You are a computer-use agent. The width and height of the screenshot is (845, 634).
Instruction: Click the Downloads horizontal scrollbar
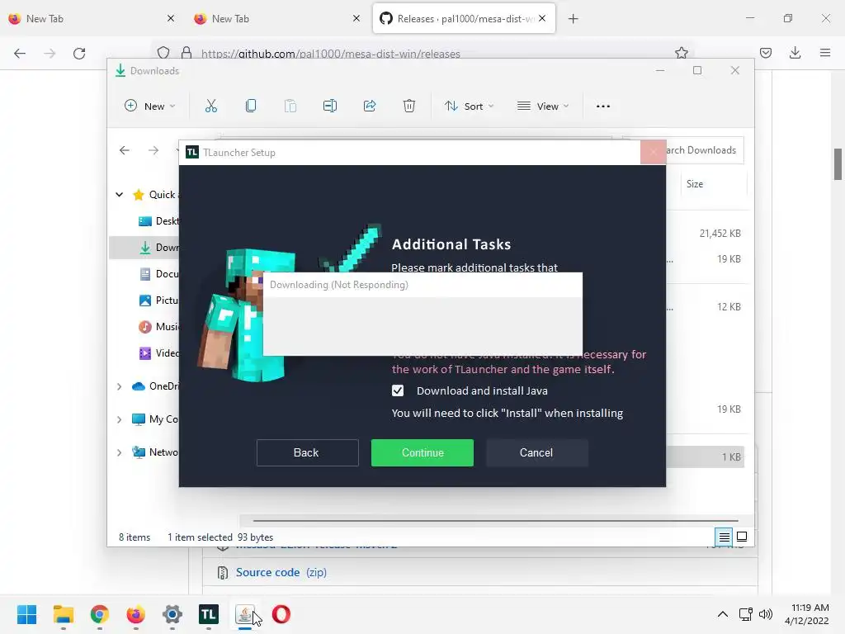[495, 521]
